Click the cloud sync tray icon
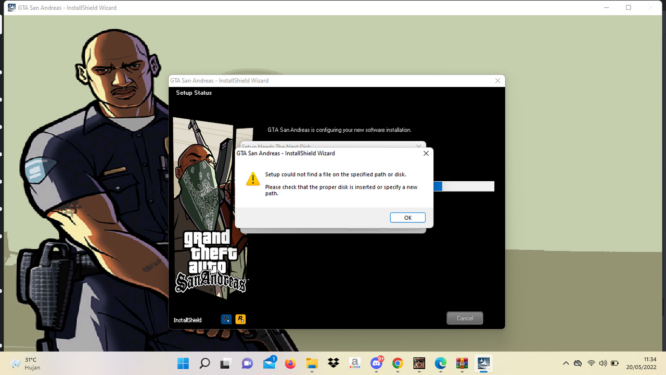Image resolution: width=666 pixels, height=375 pixels. pyautogui.click(x=578, y=363)
